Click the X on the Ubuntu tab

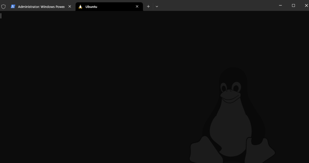[137, 6]
